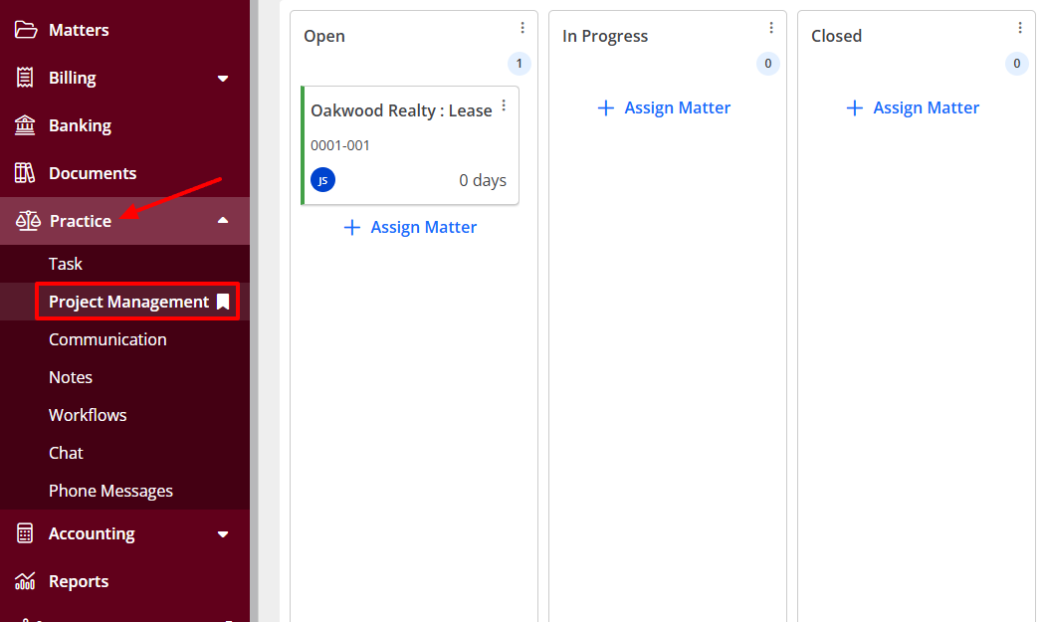Click the Matters folder icon
The height and width of the screenshot is (622, 1043).
click(26, 29)
